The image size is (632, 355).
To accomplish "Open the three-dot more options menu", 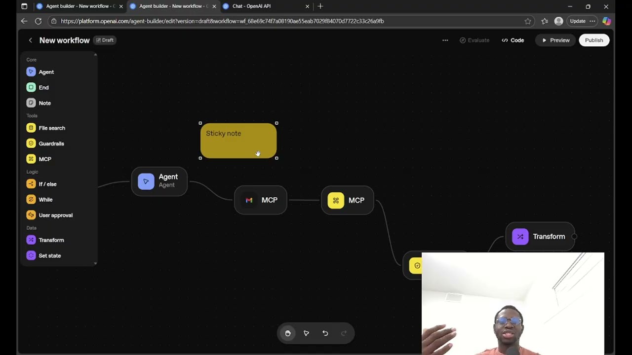I will [445, 40].
